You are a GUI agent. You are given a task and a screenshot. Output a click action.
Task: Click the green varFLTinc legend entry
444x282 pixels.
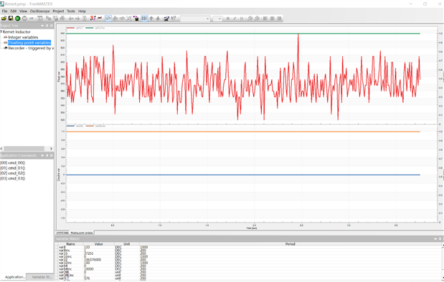coord(95,28)
